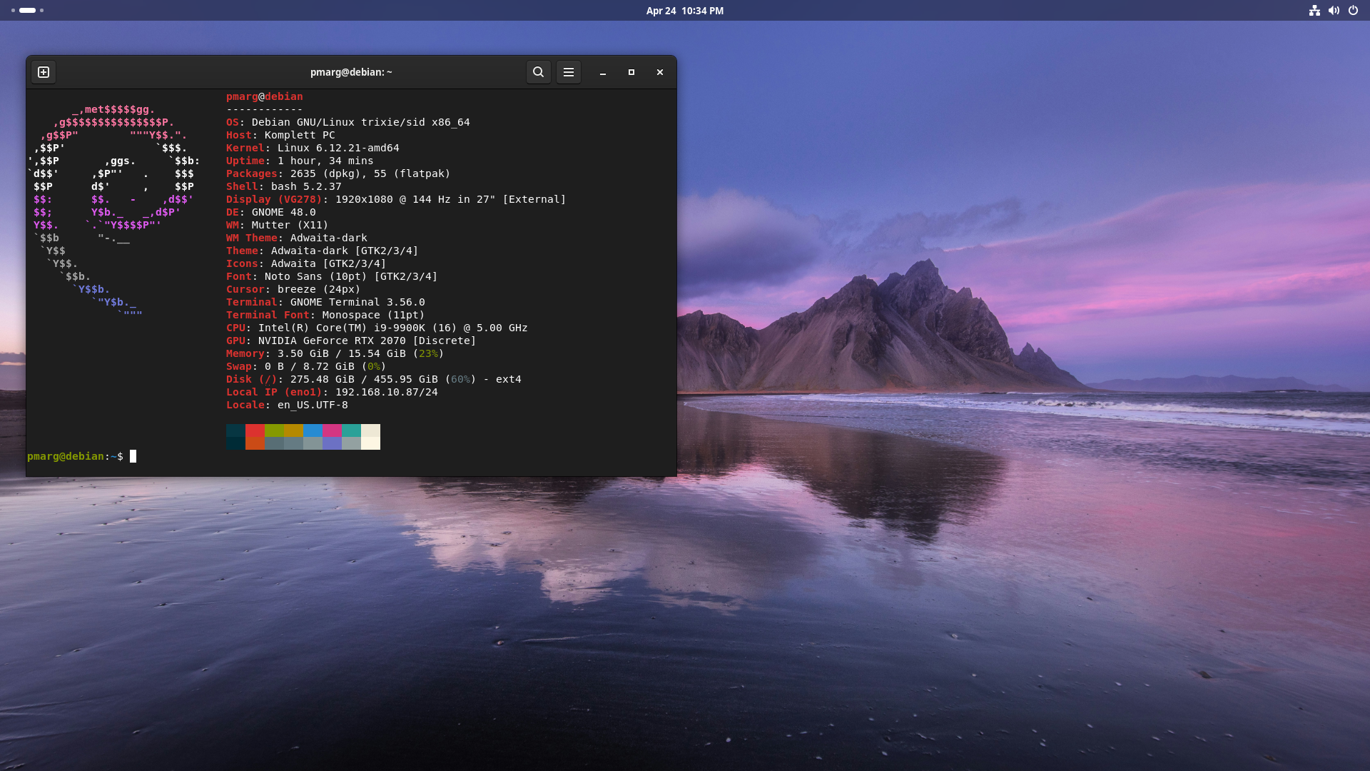Click the terminal search magnifier icon
1370x771 pixels.
pos(539,72)
